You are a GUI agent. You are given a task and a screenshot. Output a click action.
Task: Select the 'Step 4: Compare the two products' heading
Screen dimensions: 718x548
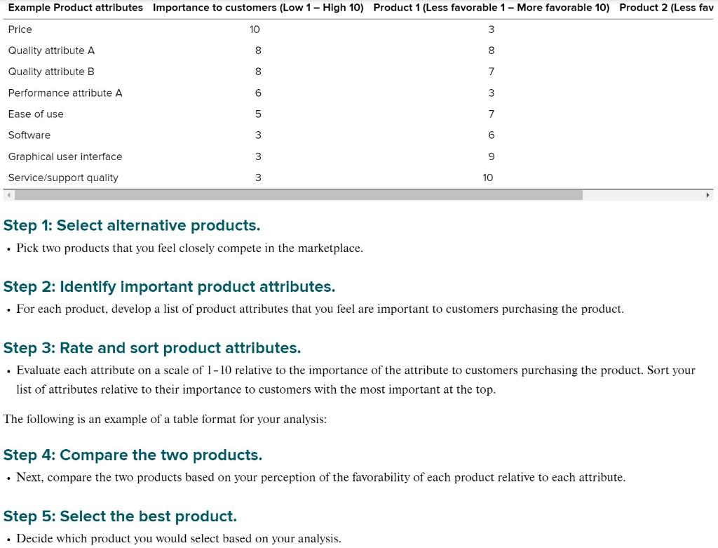(133, 455)
